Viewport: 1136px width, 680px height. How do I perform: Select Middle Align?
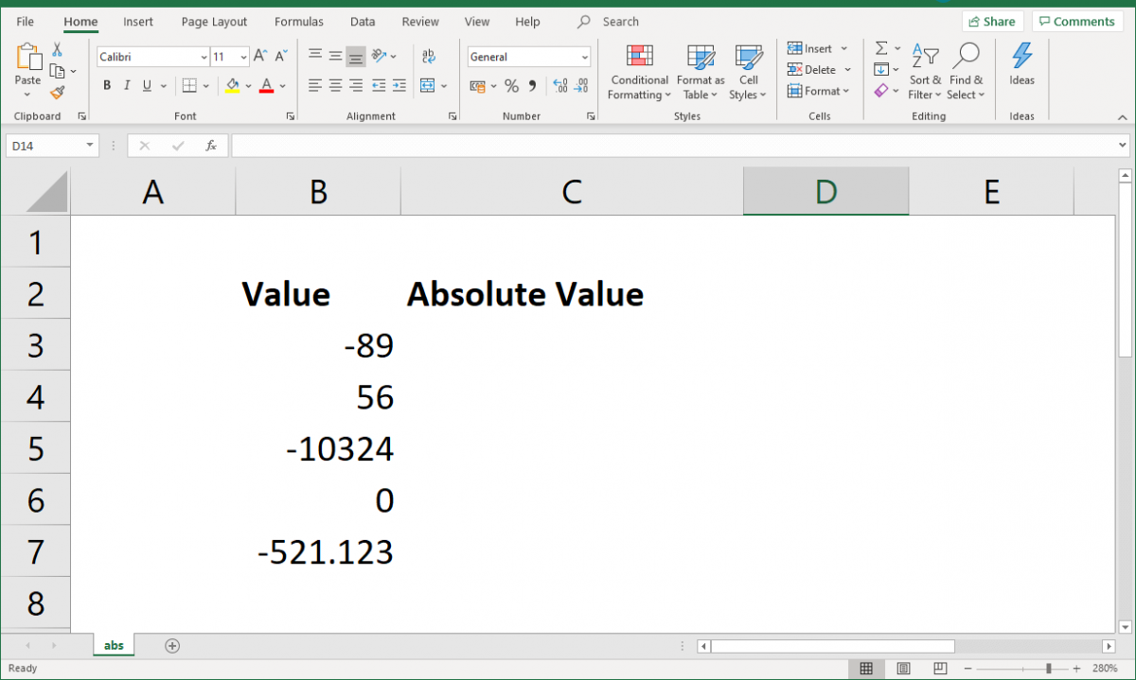coord(335,56)
